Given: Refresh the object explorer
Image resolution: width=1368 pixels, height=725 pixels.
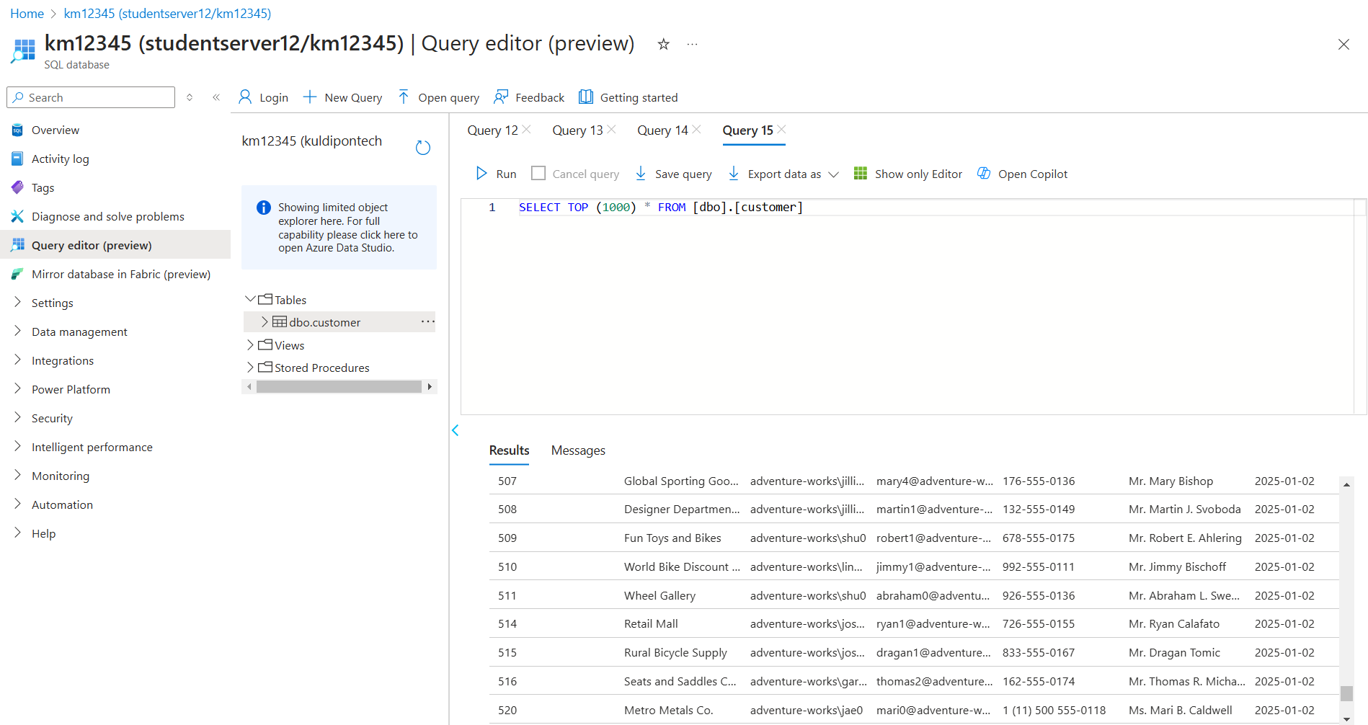Looking at the screenshot, I should [423, 148].
